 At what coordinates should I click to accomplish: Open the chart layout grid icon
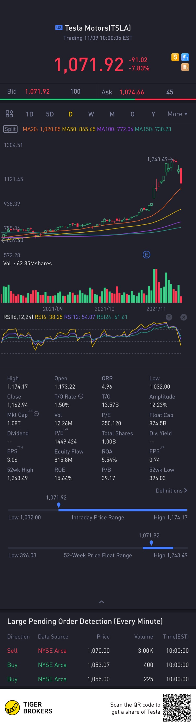[x=9, y=114]
